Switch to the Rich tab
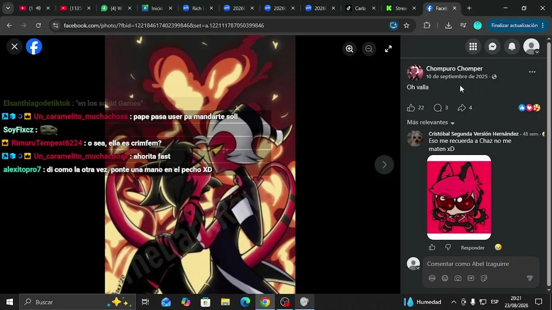The width and height of the screenshot is (552, 310). point(198,8)
